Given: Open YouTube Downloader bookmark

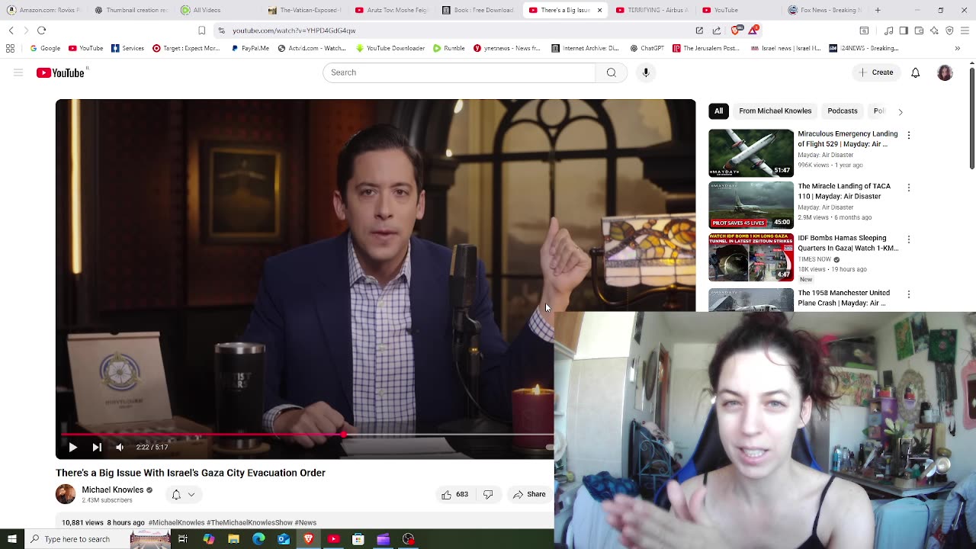Looking at the screenshot, I should (390, 48).
